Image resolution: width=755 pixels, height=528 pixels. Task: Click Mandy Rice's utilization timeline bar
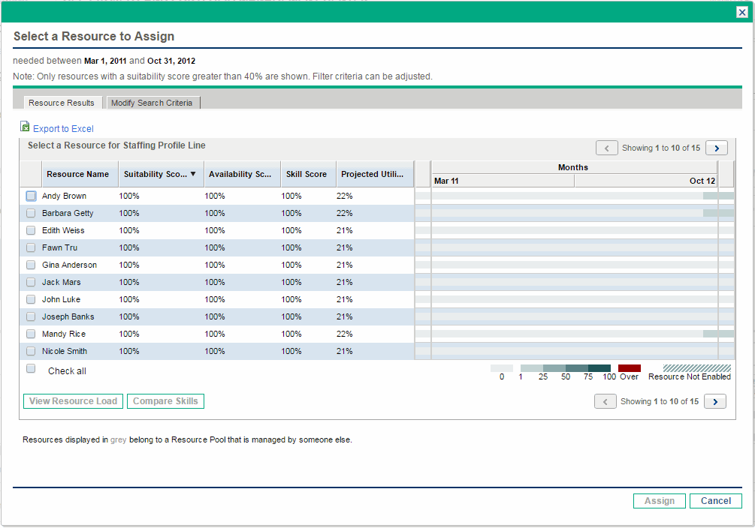click(575, 334)
